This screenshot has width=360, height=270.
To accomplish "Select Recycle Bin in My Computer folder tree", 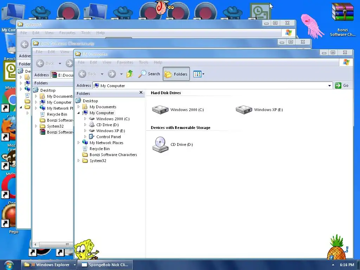I will 99,149.
